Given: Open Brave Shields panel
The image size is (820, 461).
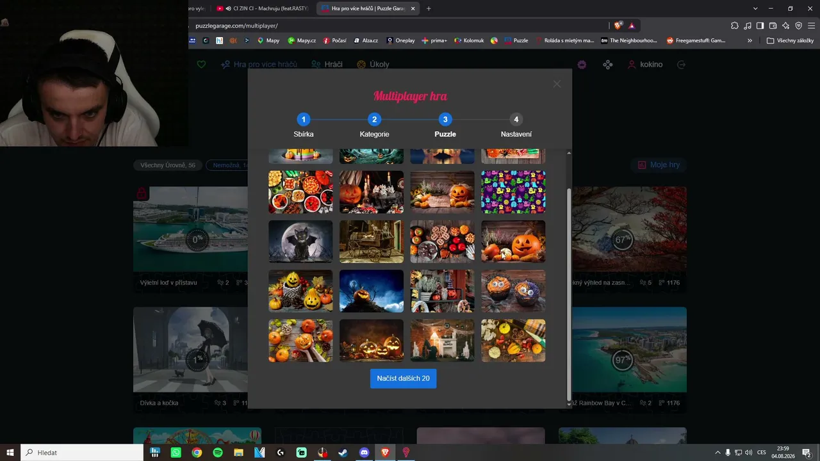Looking at the screenshot, I should (618, 26).
